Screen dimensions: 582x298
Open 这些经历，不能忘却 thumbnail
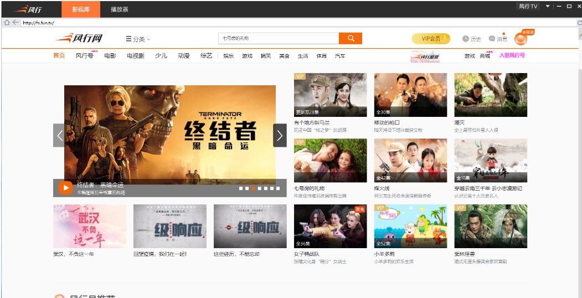click(250, 227)
